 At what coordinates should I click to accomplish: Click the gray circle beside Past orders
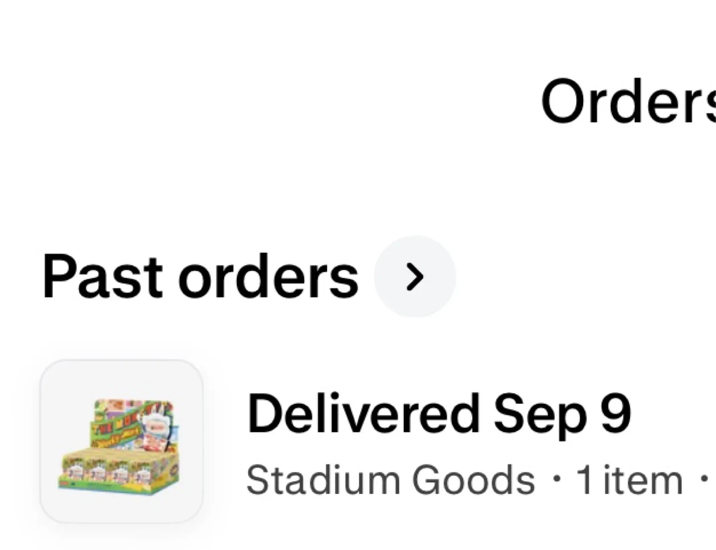pyautogui.click(x=415, y=276)
